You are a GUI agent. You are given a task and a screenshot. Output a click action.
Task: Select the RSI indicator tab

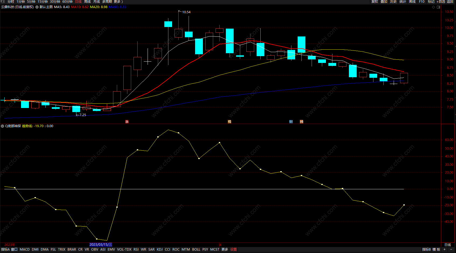tap(136, 249)
